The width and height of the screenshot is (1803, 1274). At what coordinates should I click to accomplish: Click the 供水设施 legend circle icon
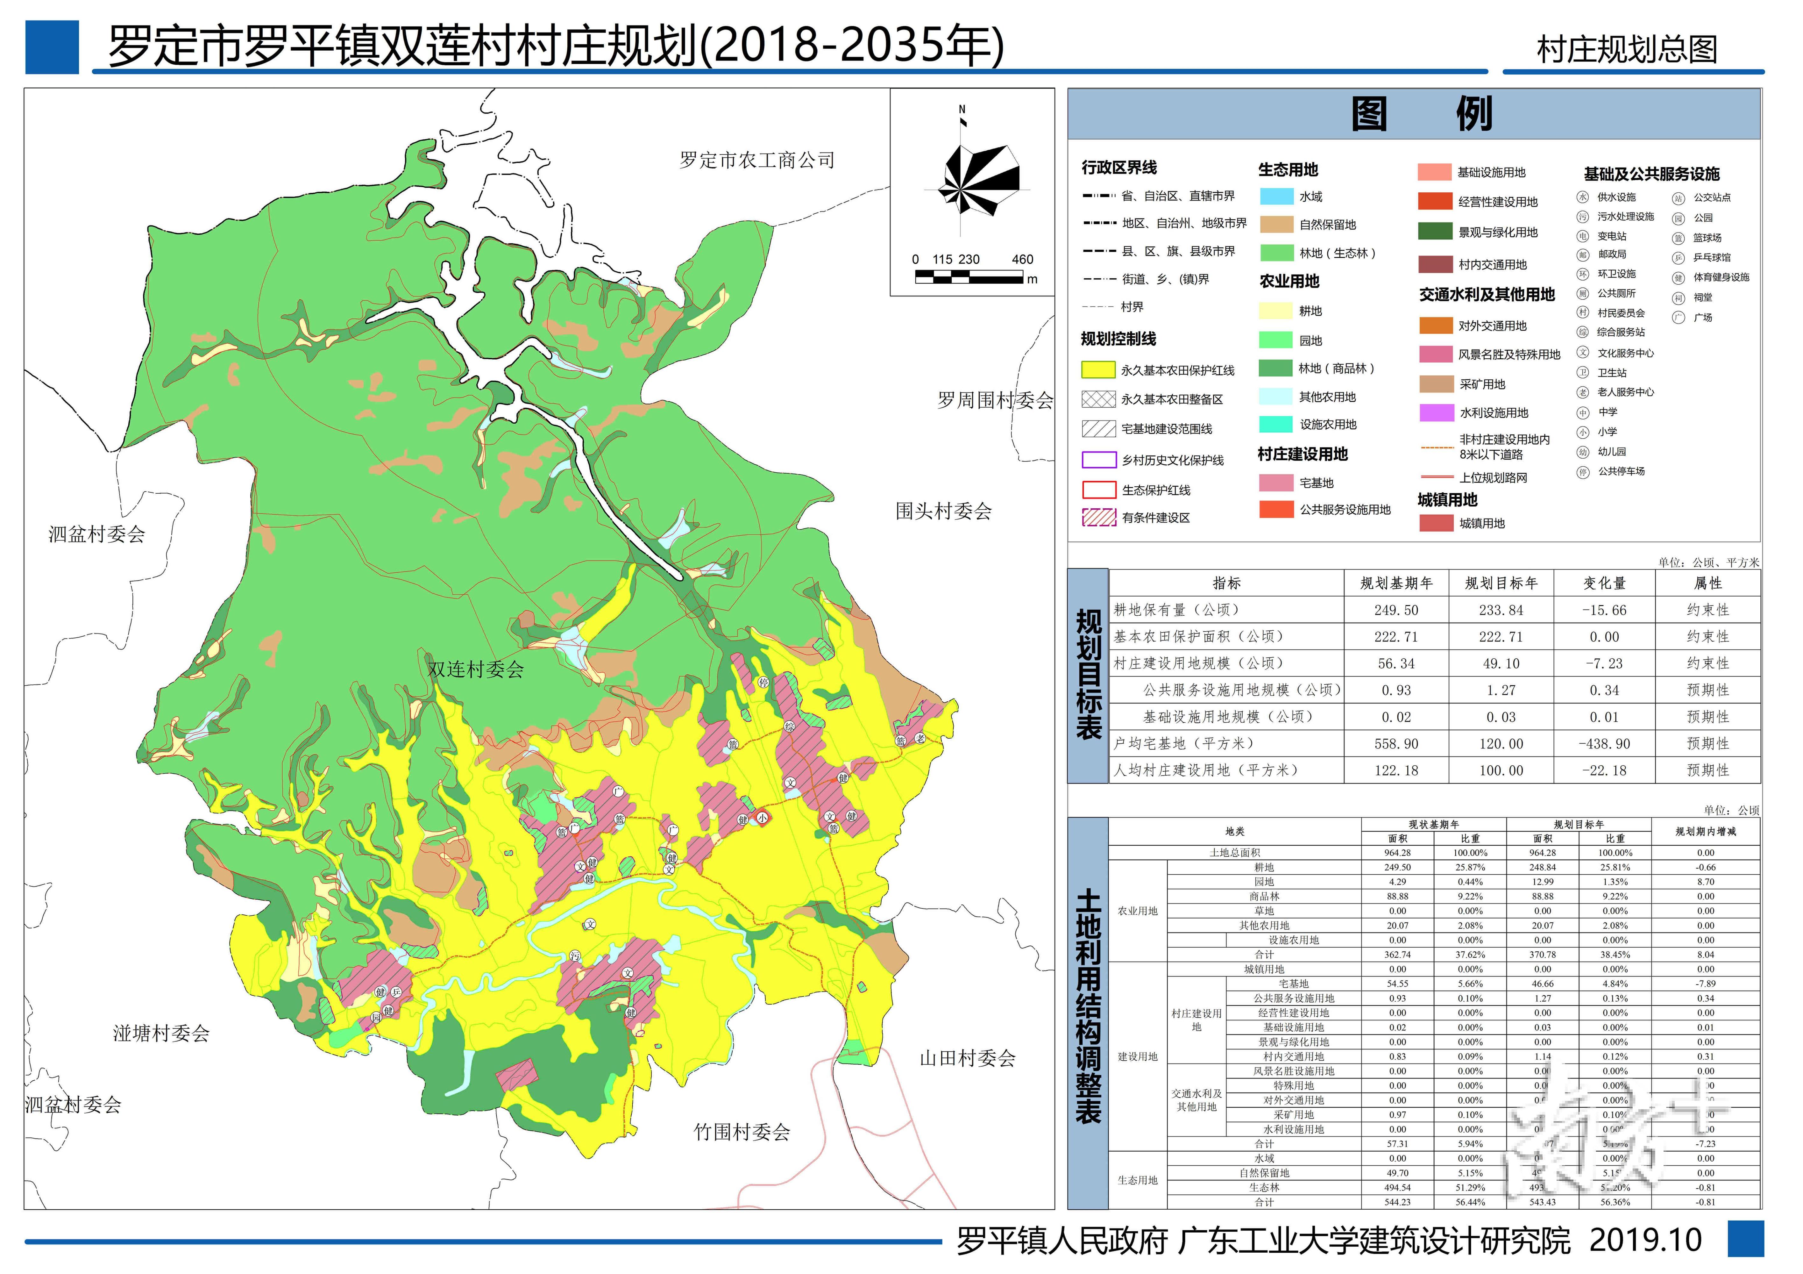click(1582, 197)
